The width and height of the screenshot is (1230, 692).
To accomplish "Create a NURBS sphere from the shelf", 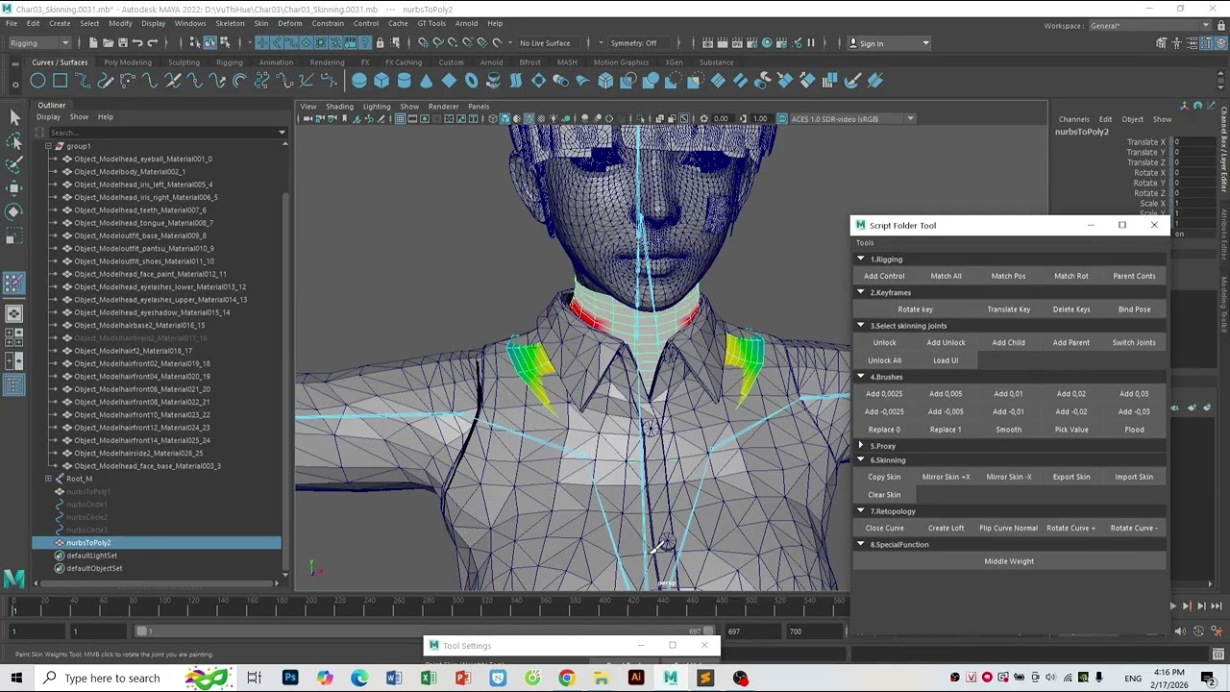I will click(359, 81).
